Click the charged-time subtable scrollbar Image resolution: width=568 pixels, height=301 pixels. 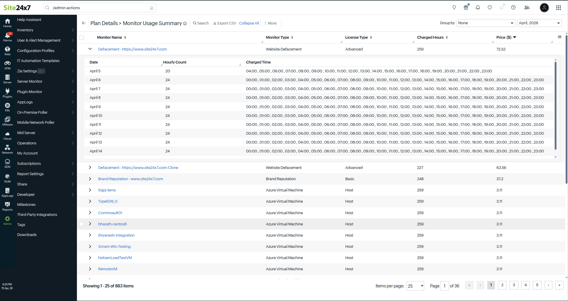coord(556,105)
